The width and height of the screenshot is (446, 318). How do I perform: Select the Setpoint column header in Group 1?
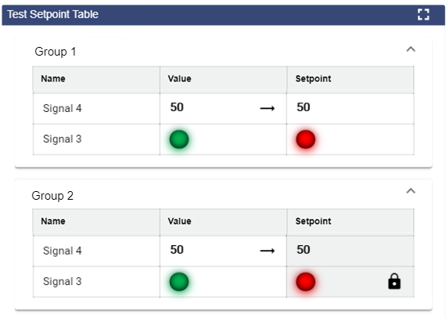313,78
